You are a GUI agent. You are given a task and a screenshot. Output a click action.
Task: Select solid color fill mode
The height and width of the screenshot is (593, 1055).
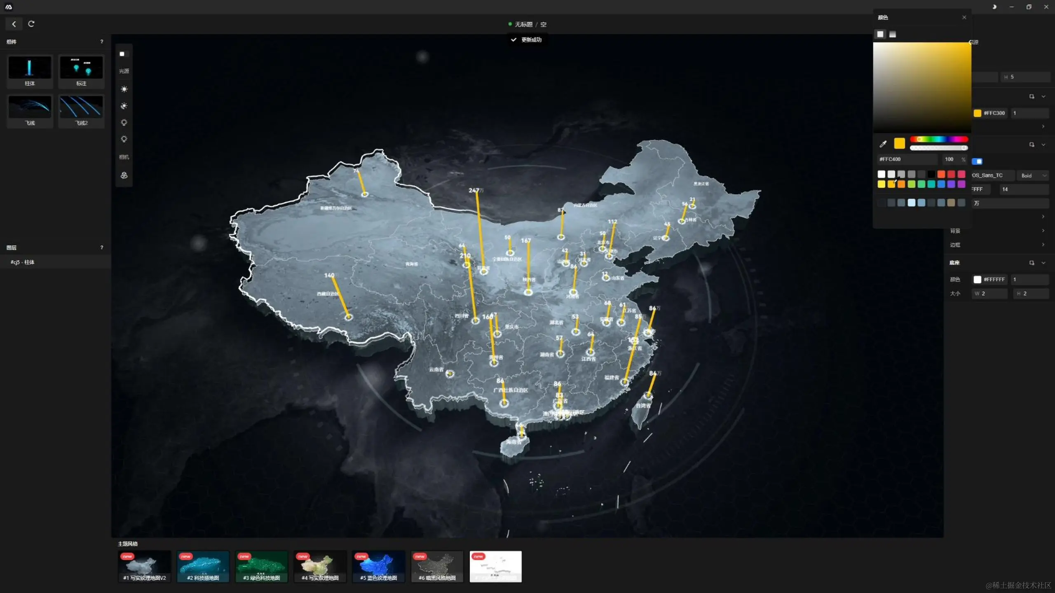coord(880,34)
